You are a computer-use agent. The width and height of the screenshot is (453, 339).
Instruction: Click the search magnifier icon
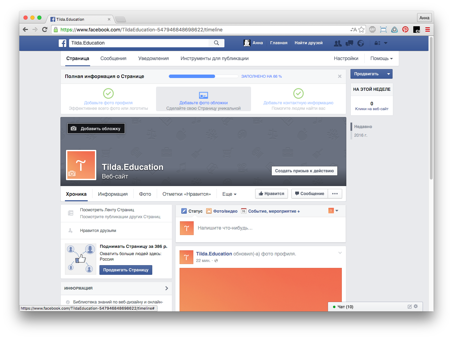[x=216, y=43]
